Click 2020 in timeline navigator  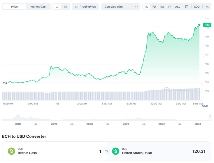(x=90, y=124)
